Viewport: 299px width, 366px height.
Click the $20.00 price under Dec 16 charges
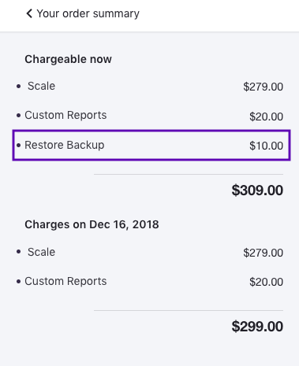coord(266,282)
